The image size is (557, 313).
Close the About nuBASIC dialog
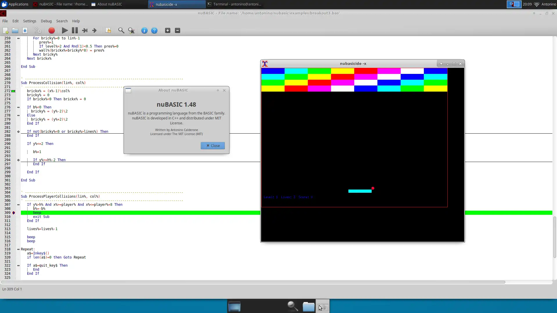click(x=213, y=145)
